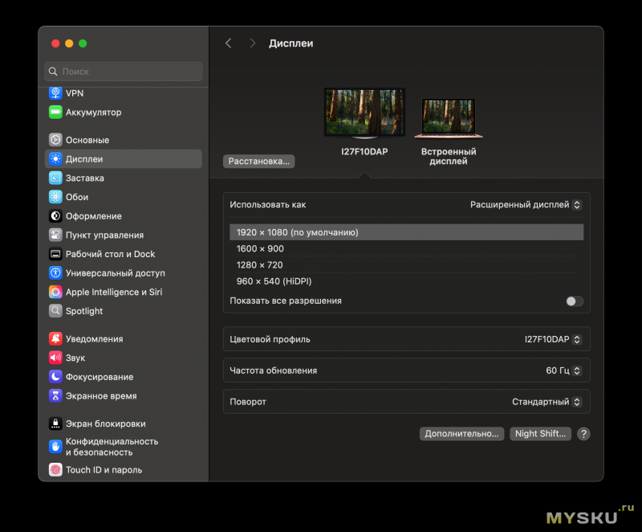The image size is (642, 532).
Task: Open Пункт управления icon
Action: click(x=55, y=235)
